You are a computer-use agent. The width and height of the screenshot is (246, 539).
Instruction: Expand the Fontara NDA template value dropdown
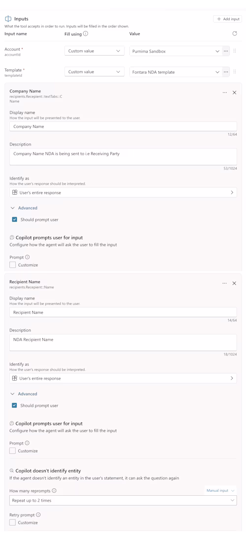pyautogui.click(x=176, y=72)
